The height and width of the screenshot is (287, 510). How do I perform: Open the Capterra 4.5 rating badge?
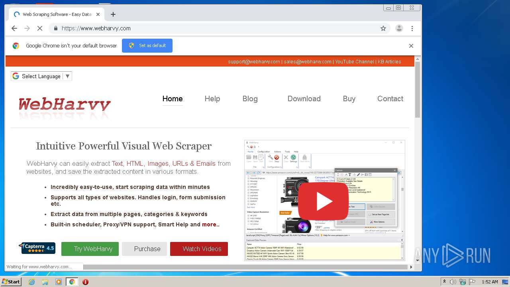[37, 248]
